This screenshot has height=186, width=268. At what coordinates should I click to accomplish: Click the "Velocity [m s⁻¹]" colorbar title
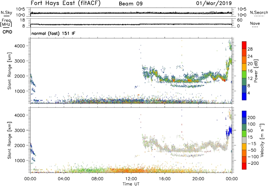pos(262,140)
